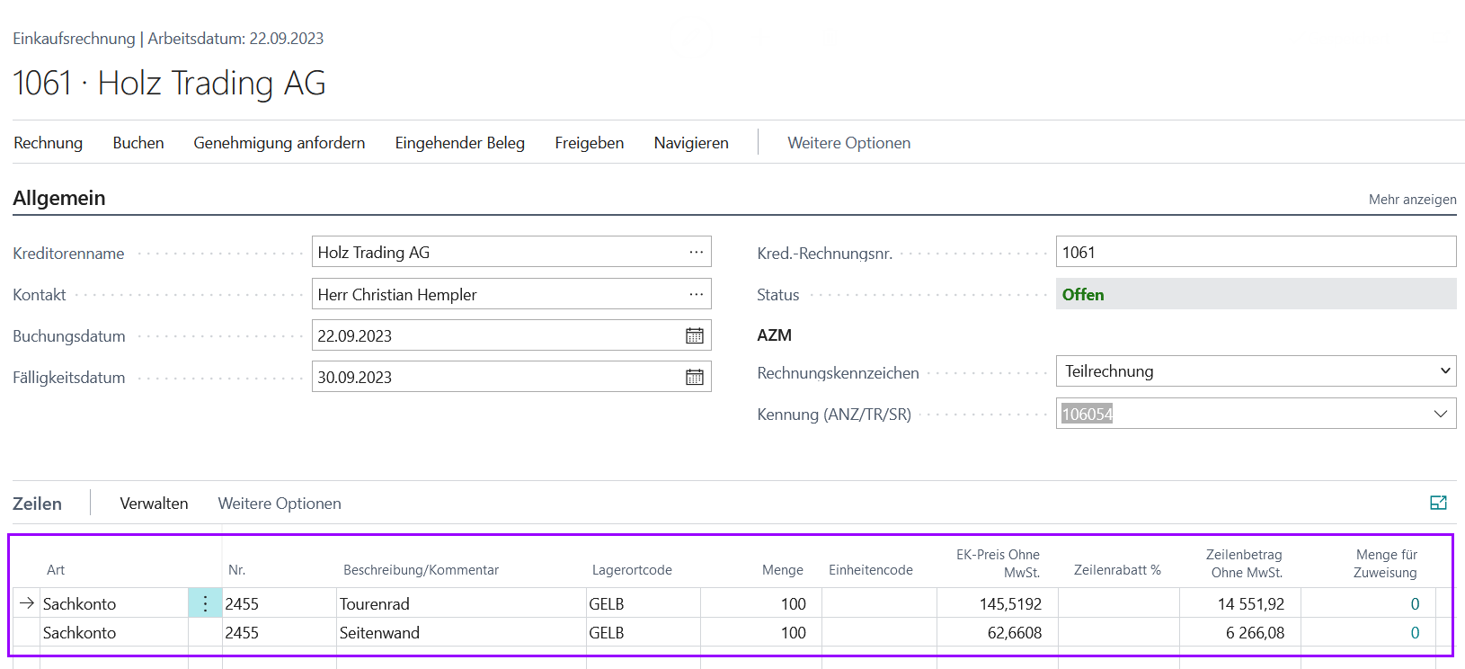This screenshot has height=669, width=1465.
Task: Click the Fälligkeitsdatum field showing 30.09.2023
Action: 511,377
